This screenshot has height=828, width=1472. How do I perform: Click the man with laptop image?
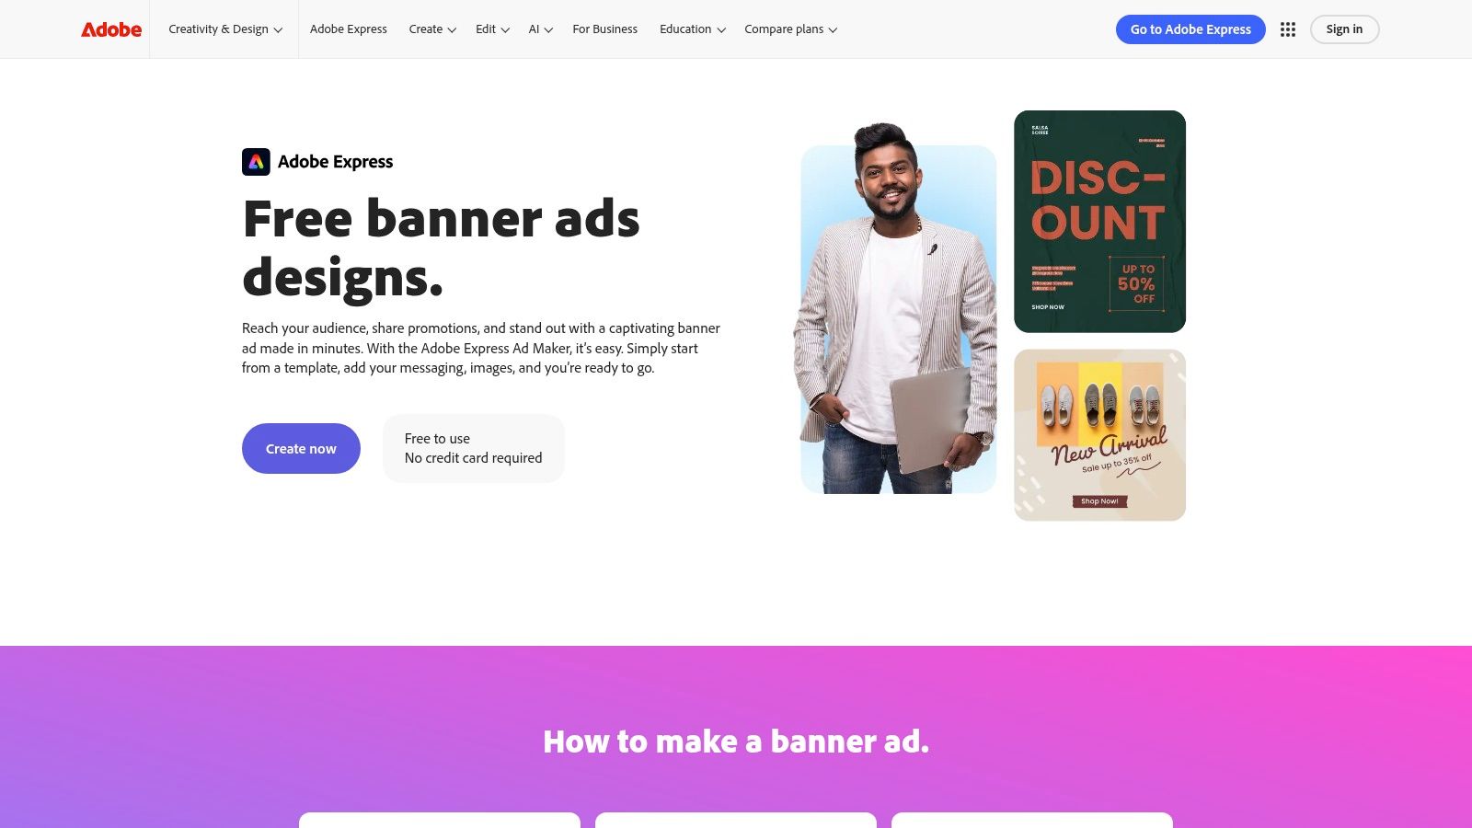coord(897,310)
